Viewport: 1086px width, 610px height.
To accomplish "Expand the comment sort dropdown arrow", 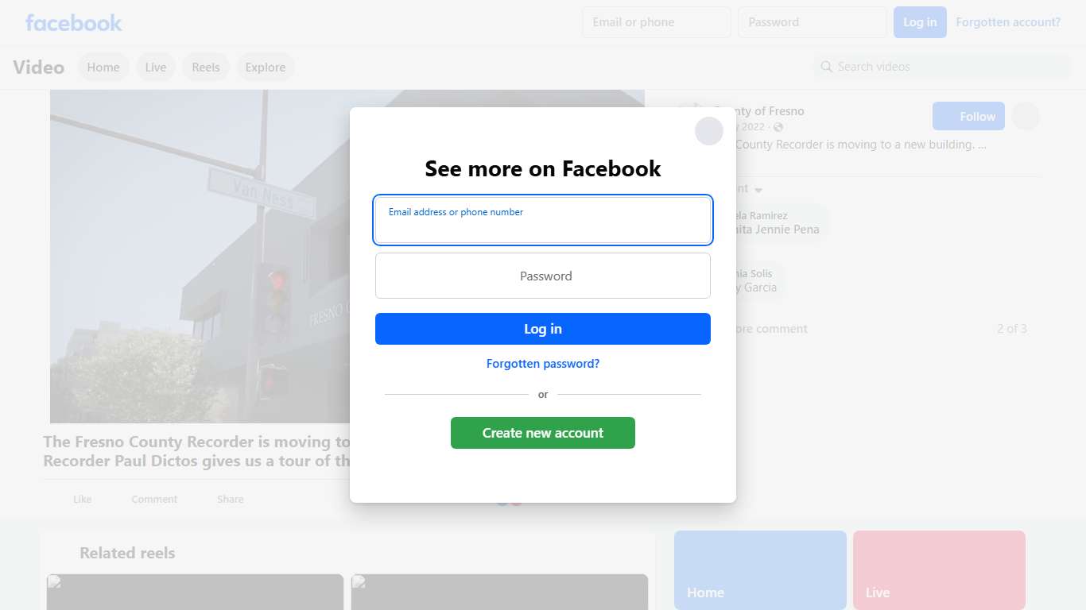I will [758, 190].
